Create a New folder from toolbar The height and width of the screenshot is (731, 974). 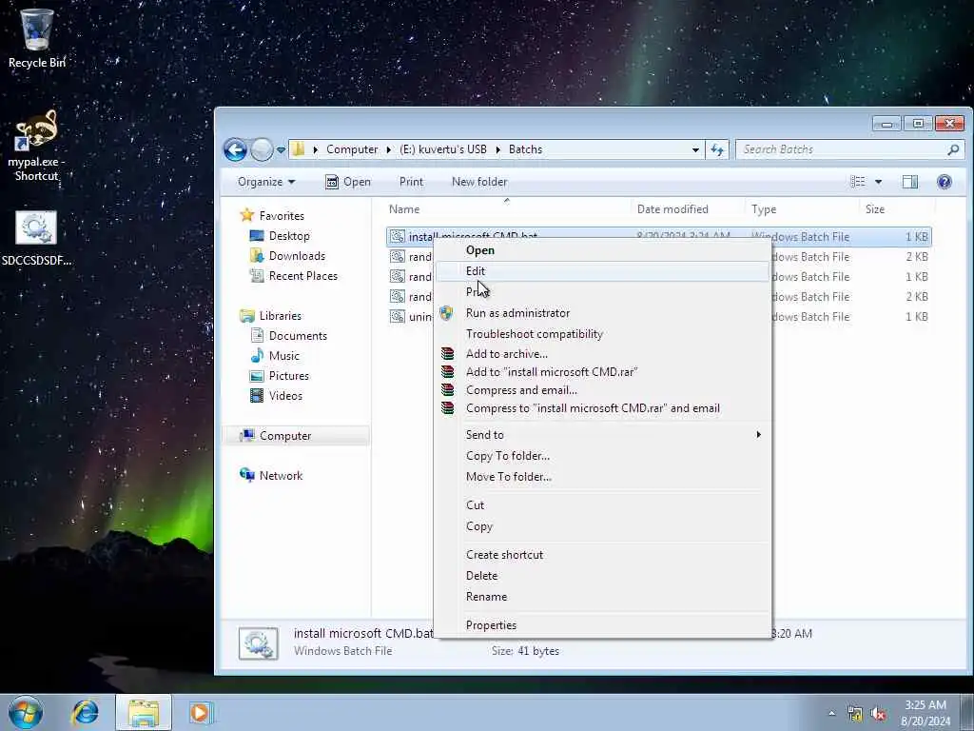(x=479, y=182)
